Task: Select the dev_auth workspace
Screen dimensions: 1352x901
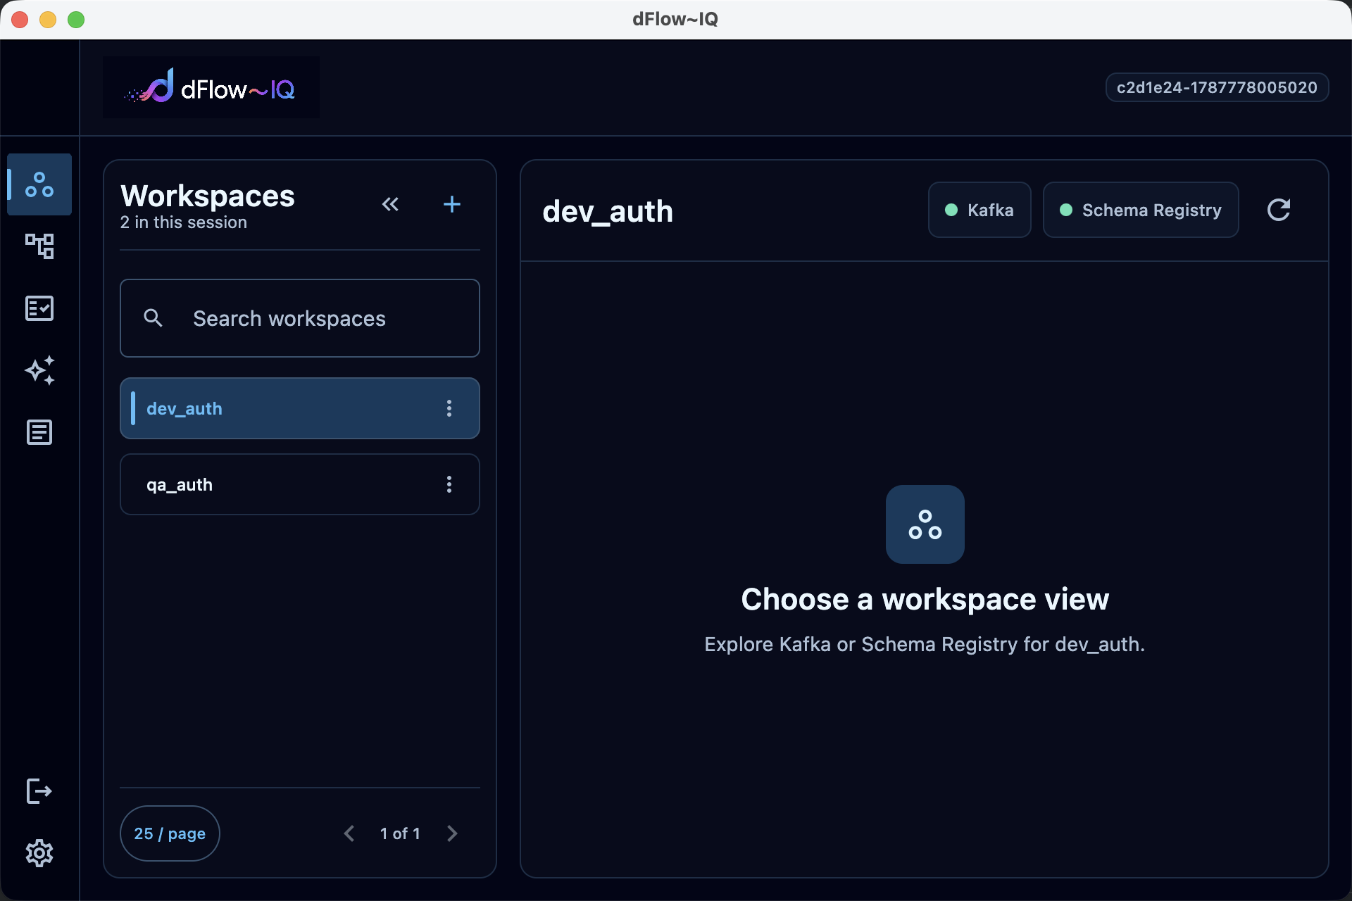Action: [300, 408]
